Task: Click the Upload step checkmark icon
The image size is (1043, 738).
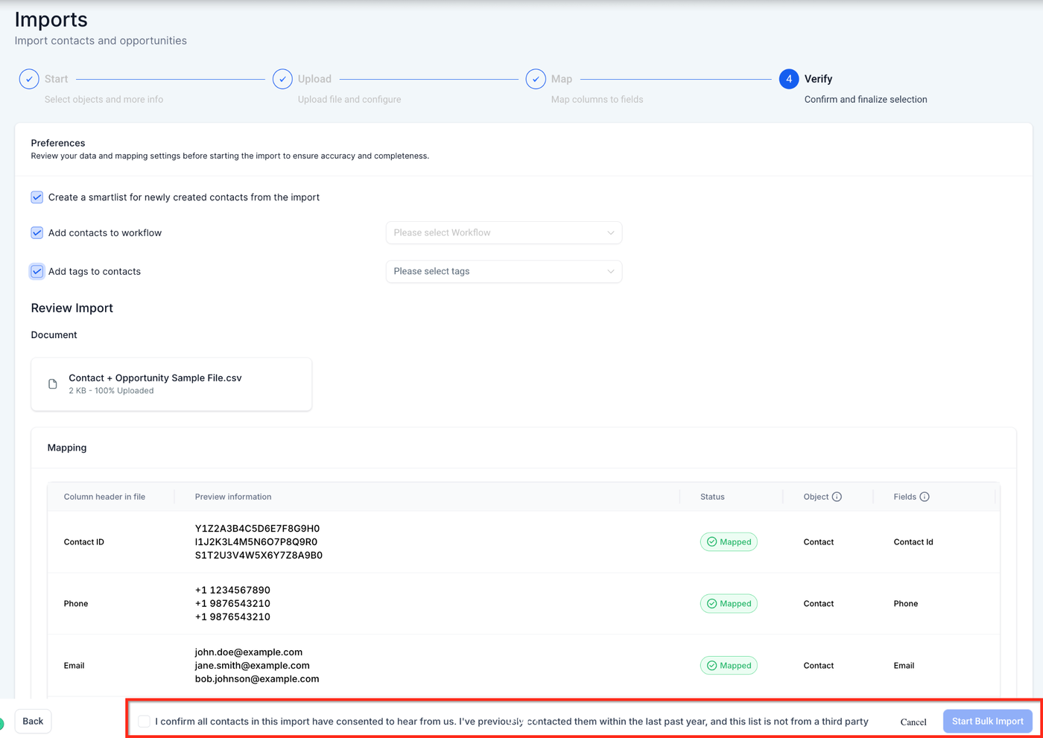Action: click(x=282, y=79)
